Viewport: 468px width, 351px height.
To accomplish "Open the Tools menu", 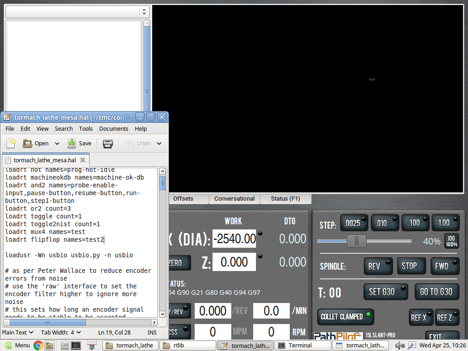I will click(85, 128).
